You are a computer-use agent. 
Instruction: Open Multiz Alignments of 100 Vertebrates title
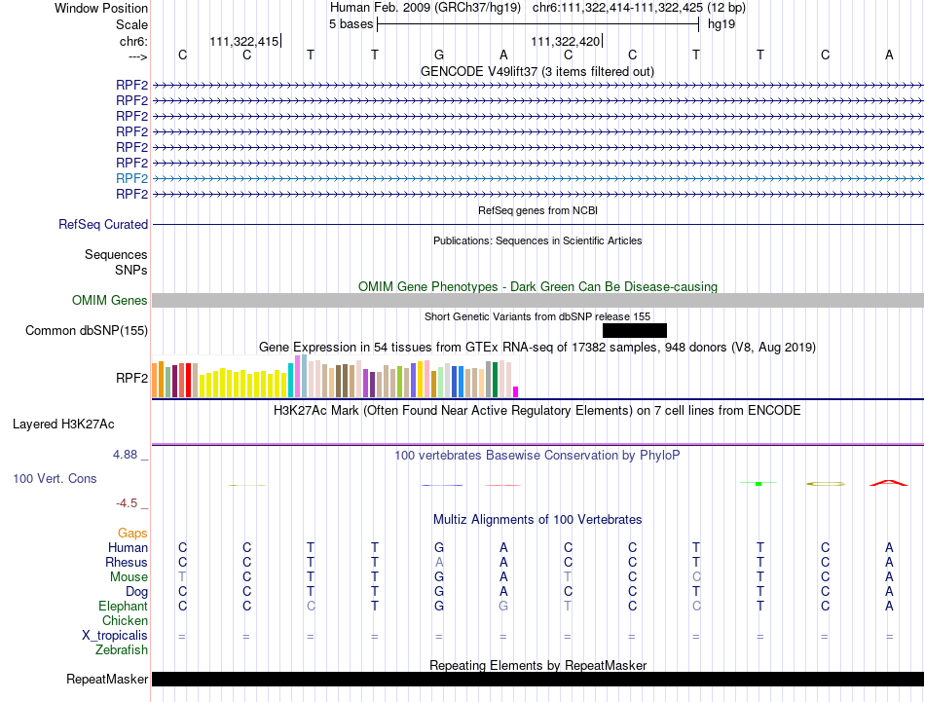537,520
